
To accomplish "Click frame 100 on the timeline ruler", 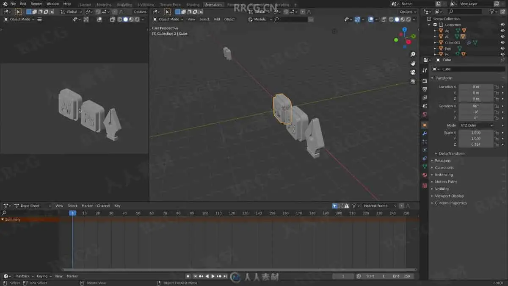I will (205, 213).
